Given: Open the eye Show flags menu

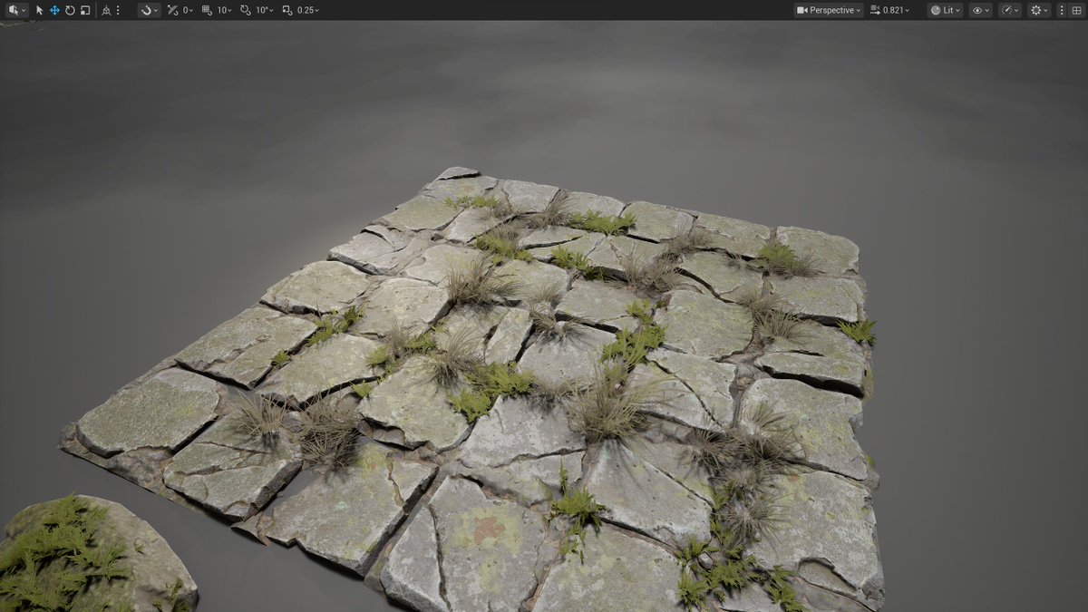Looking at the screenshot, I should 980,10.
